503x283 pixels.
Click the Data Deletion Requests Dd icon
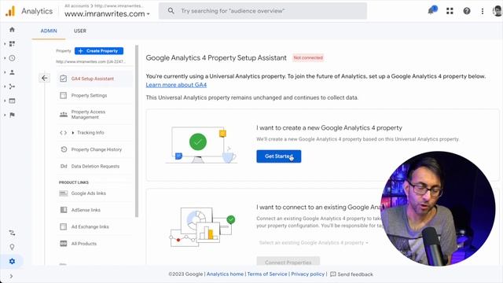pos(64,166)
